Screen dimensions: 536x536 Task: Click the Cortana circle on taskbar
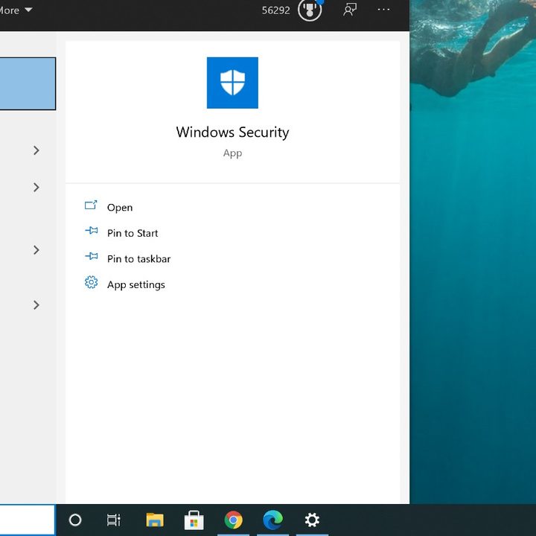(x=75, y=520)
